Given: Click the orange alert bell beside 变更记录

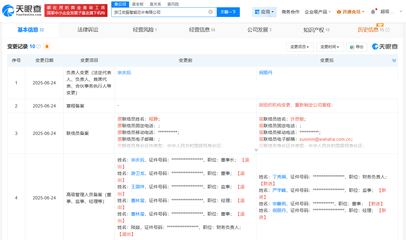Looking at the screenshot, I should [x=47, y=46].
